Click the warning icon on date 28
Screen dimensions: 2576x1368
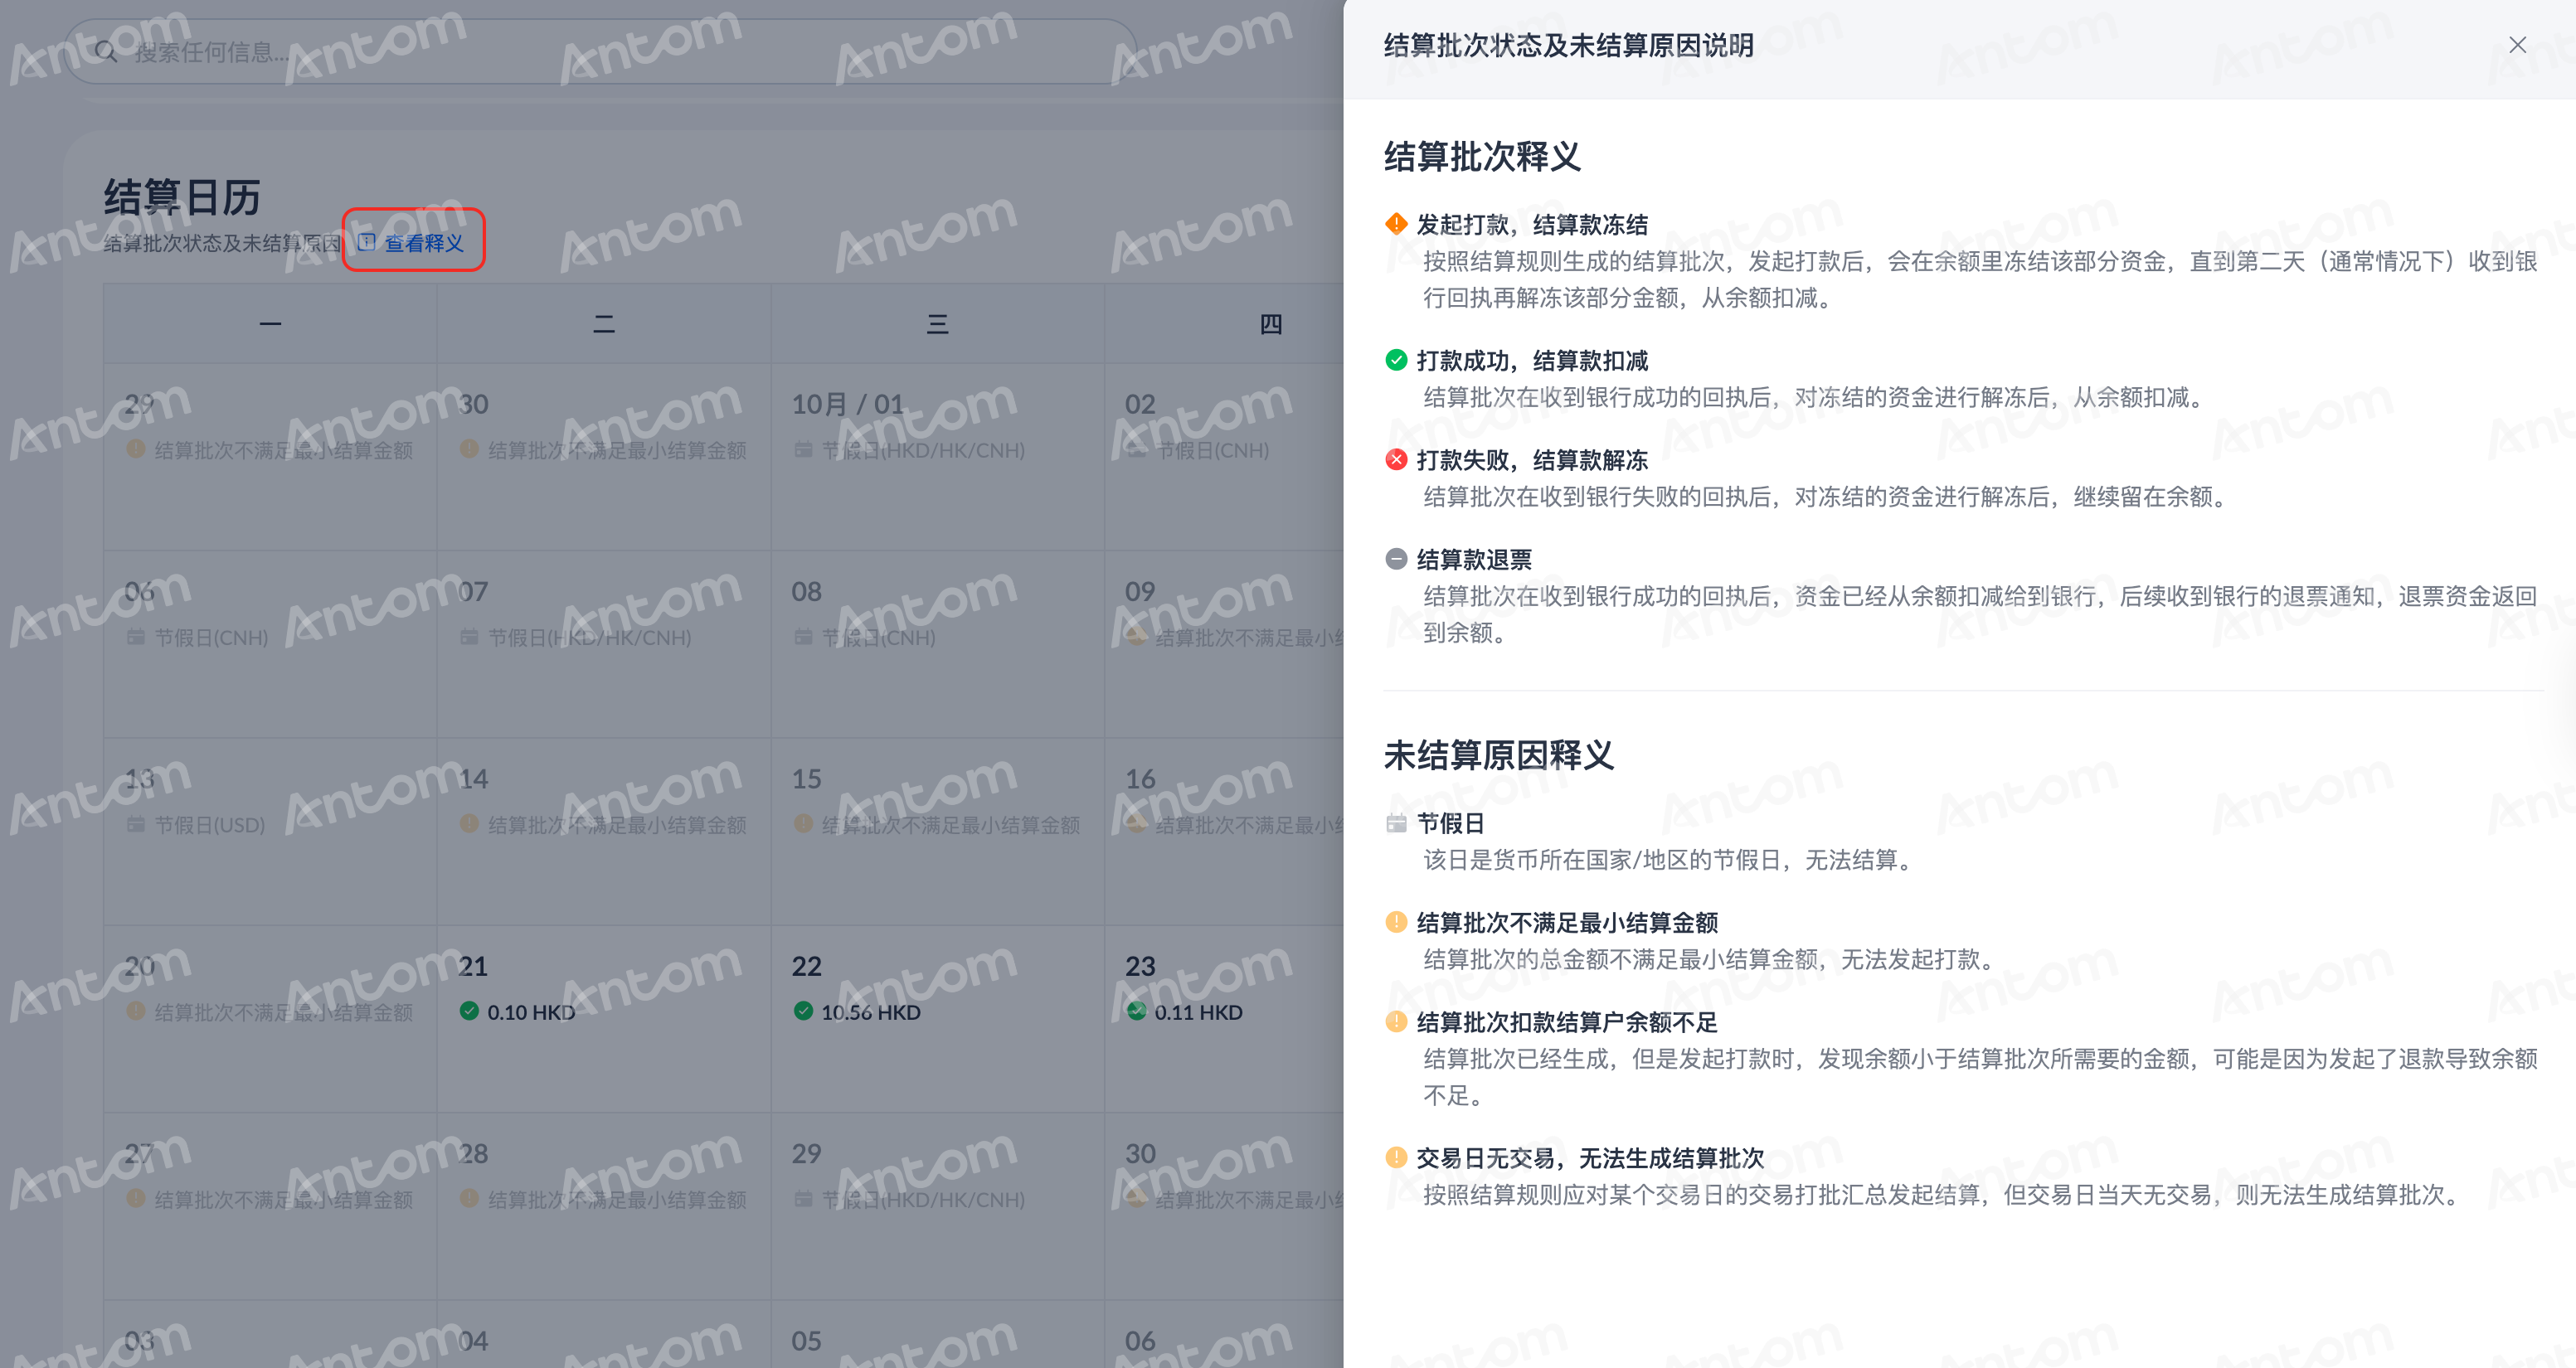[x=469, y=1198]
